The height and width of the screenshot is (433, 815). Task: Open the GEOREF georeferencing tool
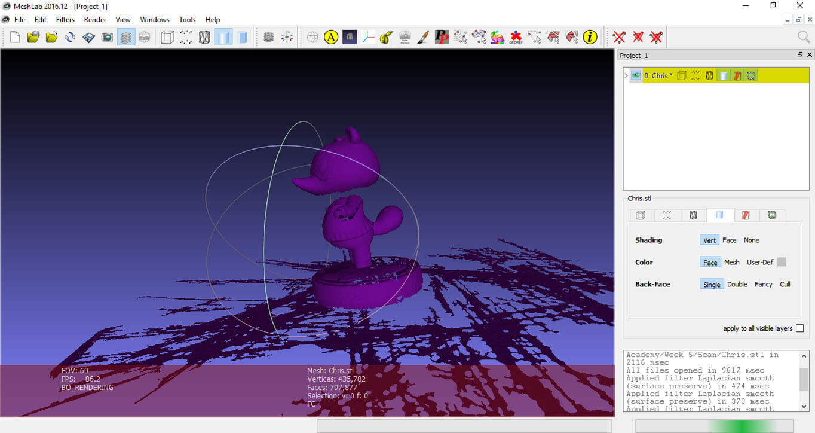point(516,37)
